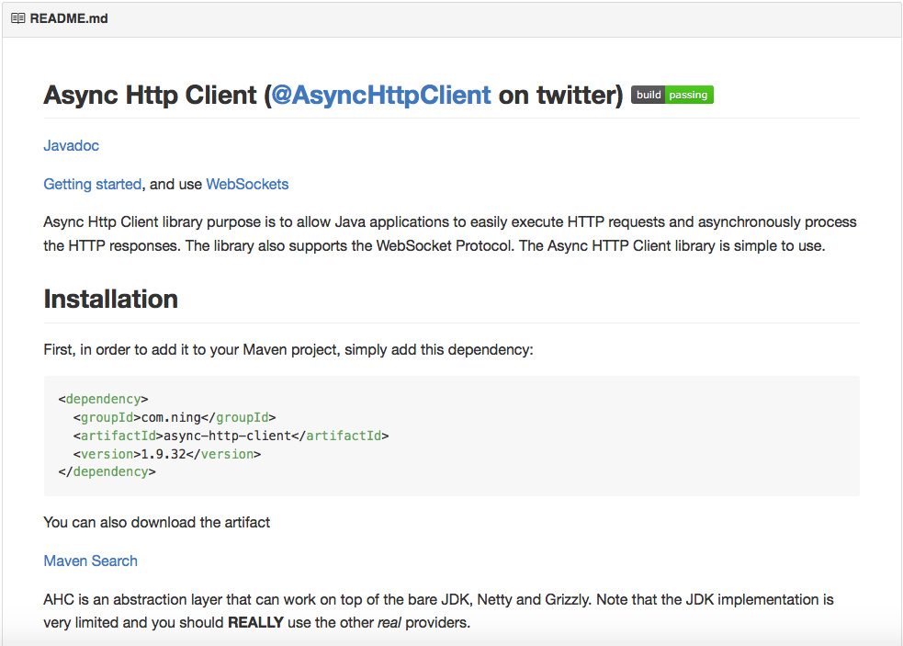Click the Installation section heading
Screen dimensions: 903x646
coord(110,299)
